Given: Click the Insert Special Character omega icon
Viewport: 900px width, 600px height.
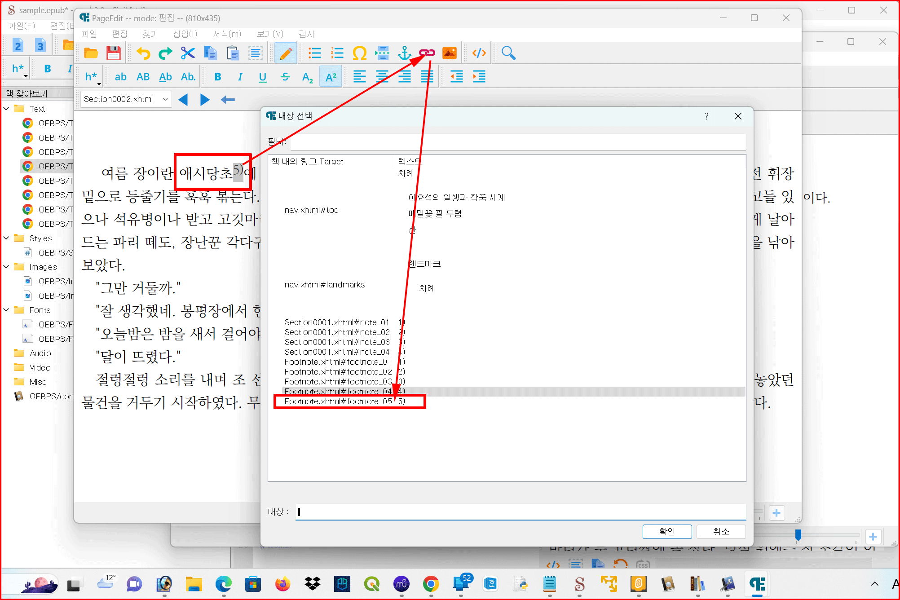Looking at the screenshot, I should [x=359, y=53].
